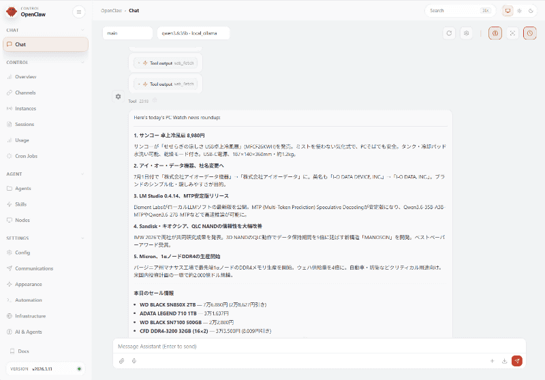This screenshot has width=545, height=380.
Task: Open the qwen3.6:35b model dropdown
Action: pos(193,33)
